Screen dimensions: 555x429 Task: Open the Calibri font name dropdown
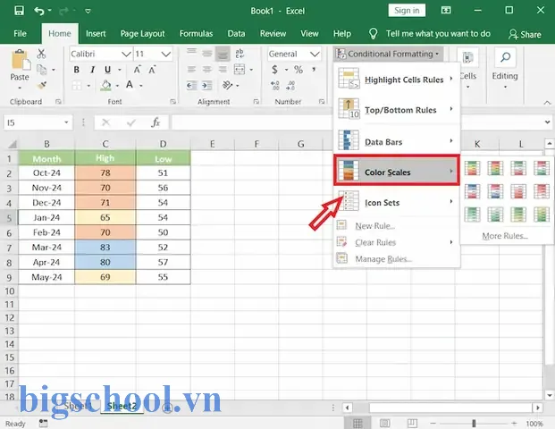pos(126,55)
